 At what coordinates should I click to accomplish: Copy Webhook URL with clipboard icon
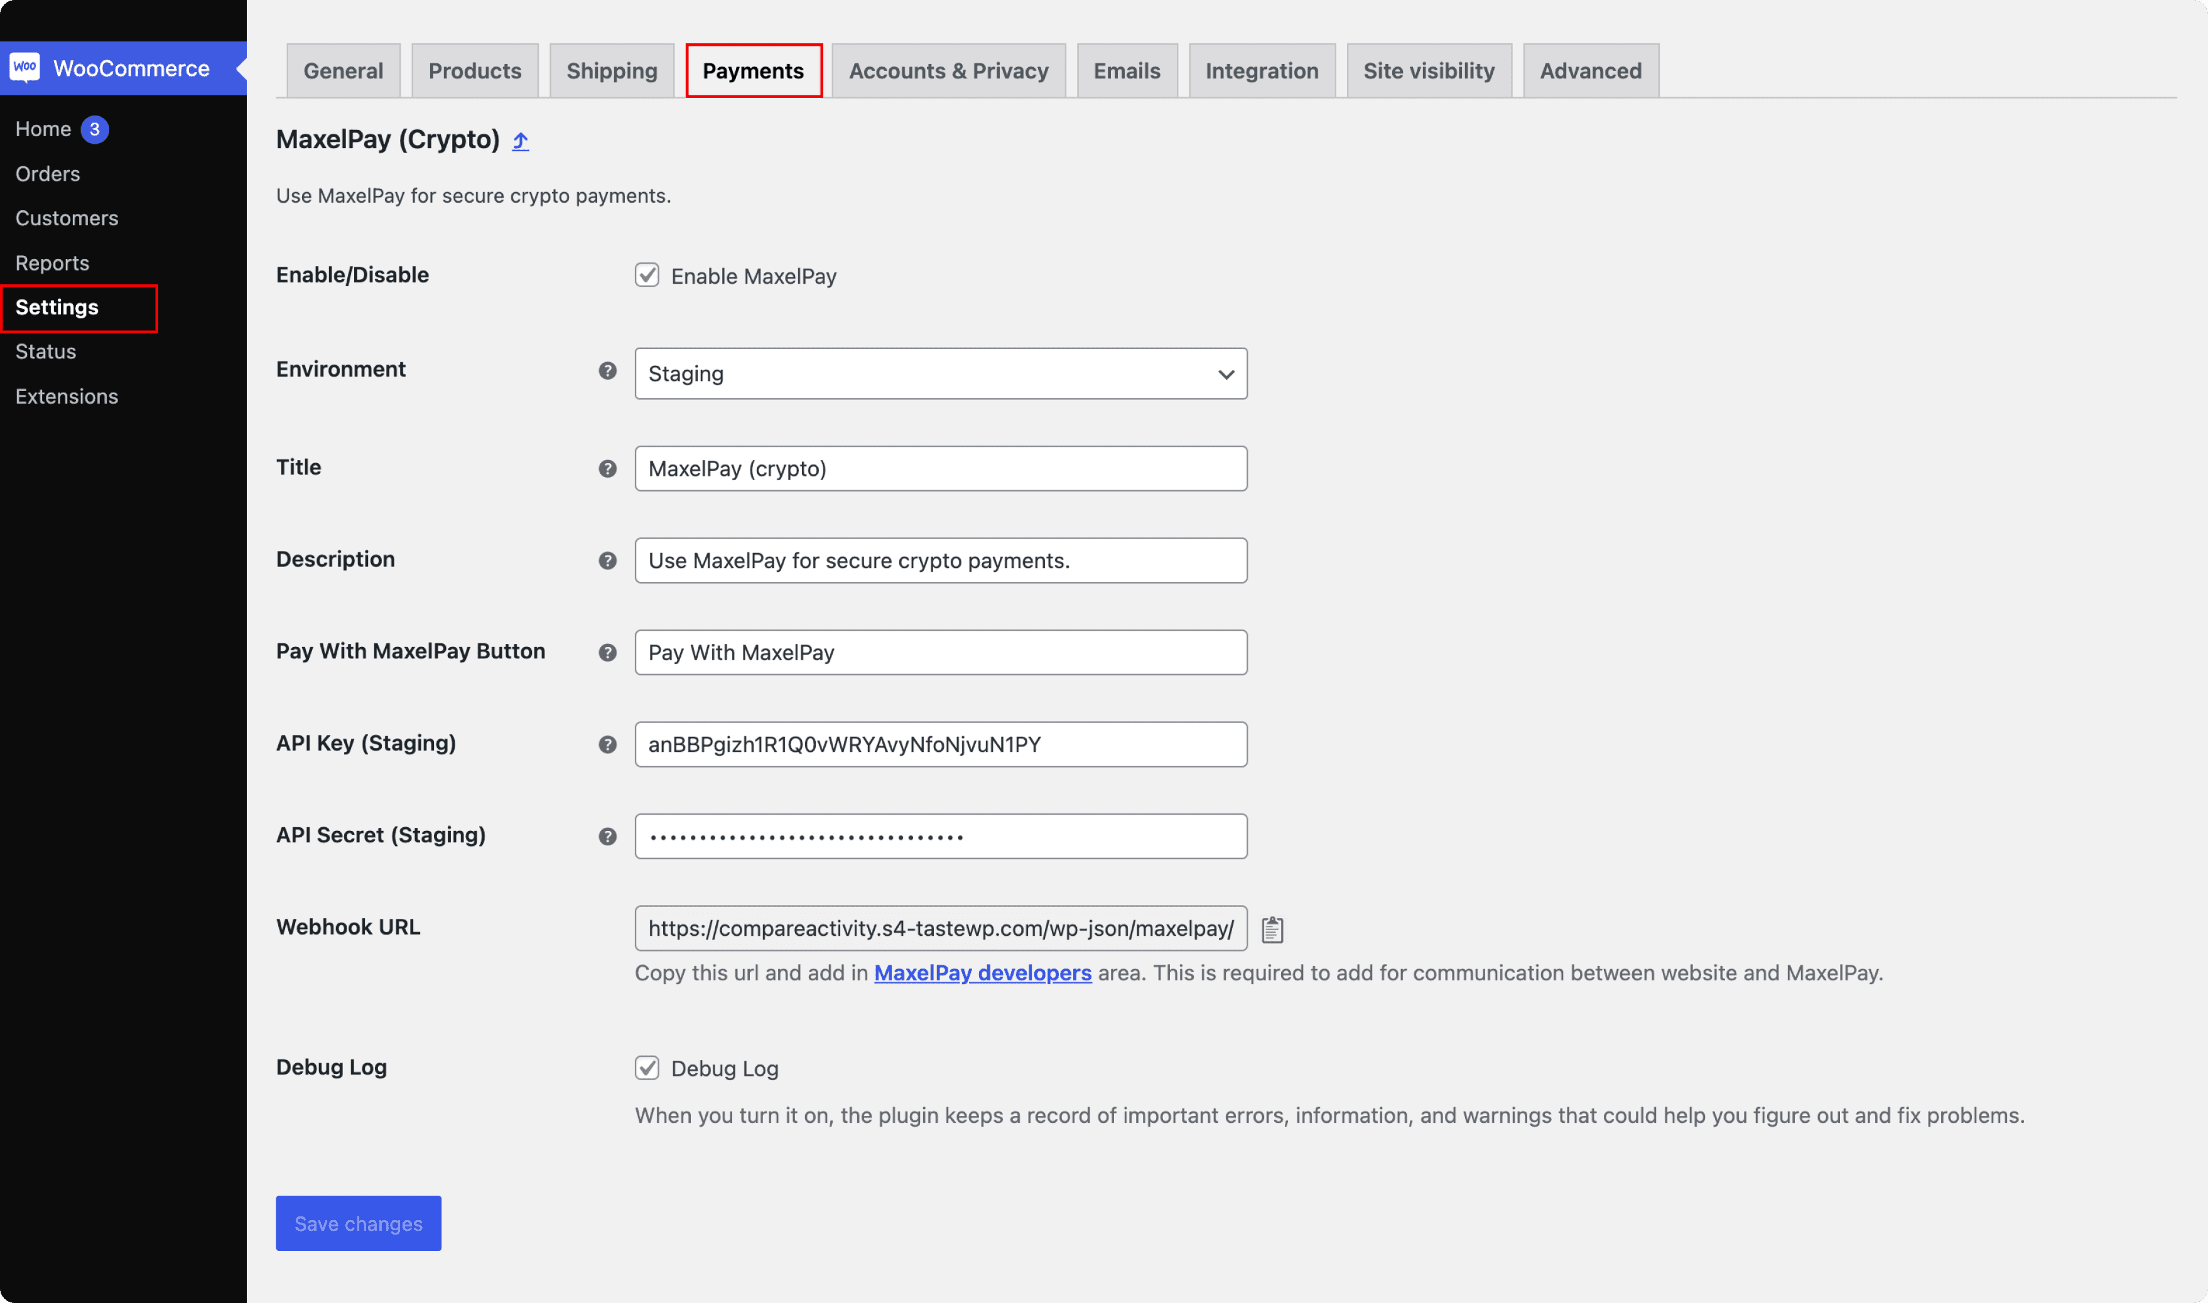point(1272,929)
